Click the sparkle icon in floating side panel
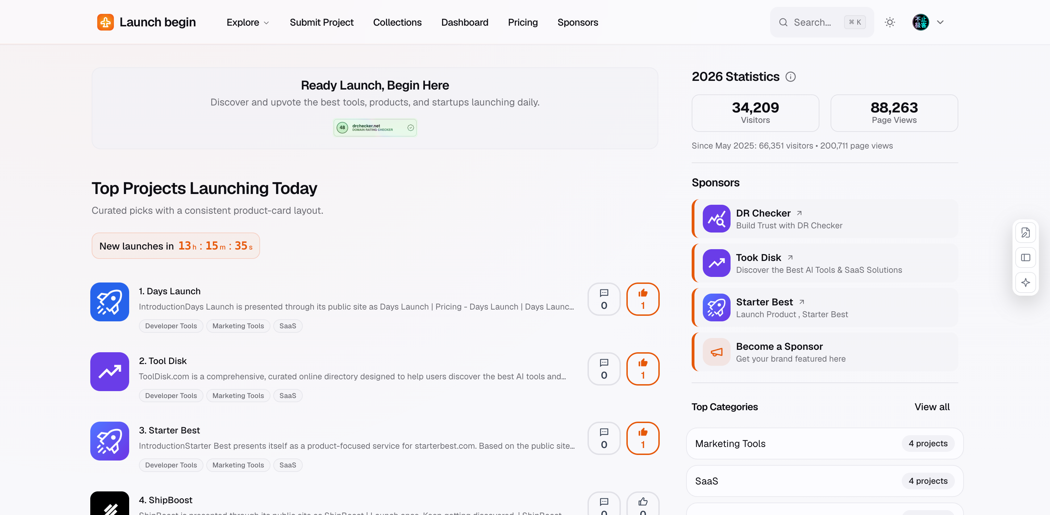Image resolution: width=1050 pixels, height=515 pixels. coord(1026,282)
